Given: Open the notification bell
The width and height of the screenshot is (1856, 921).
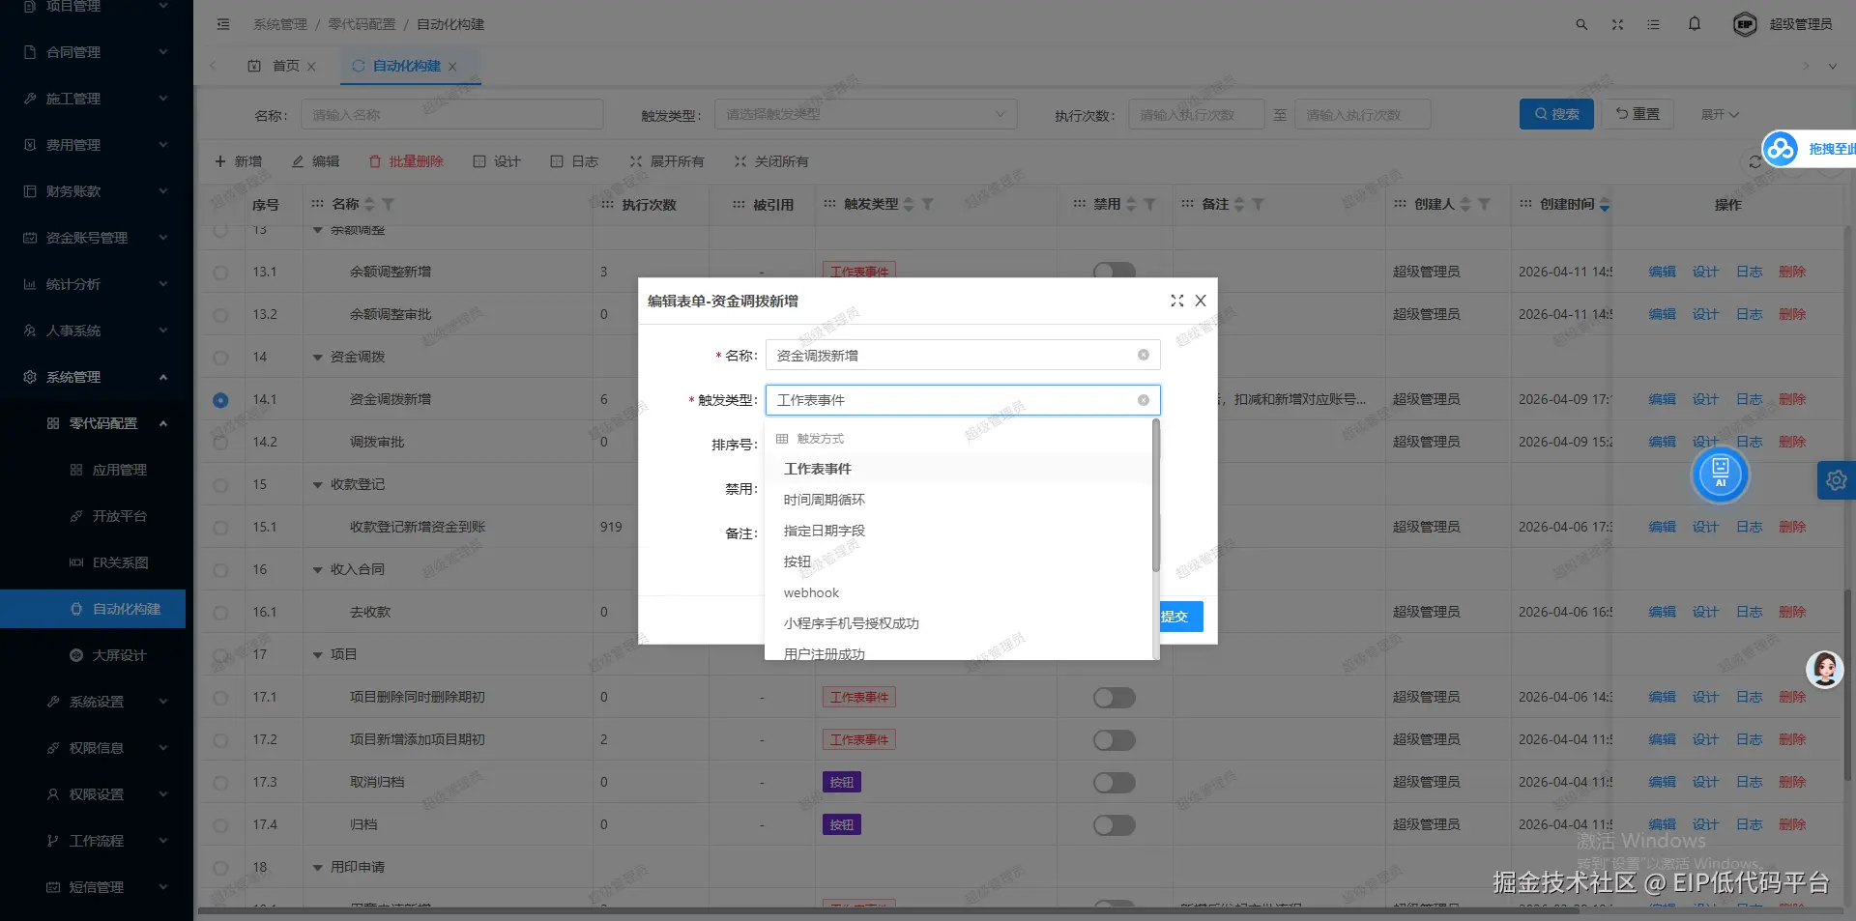Looking at the screenshot, I should (x=1695, y=24).
